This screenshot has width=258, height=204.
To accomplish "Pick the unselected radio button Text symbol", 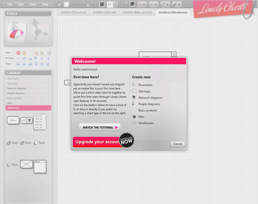I will coord(39,143).
